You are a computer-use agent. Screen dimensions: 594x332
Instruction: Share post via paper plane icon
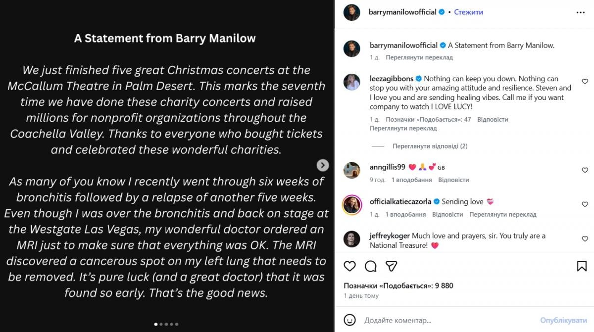pyautogui.click(x=392, y=266)
